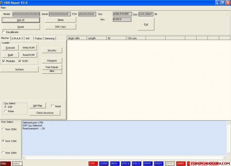Viewport: 231px width, 166px height.
Task: Click the BUSY status indicator
Action: tap(169, 163)
